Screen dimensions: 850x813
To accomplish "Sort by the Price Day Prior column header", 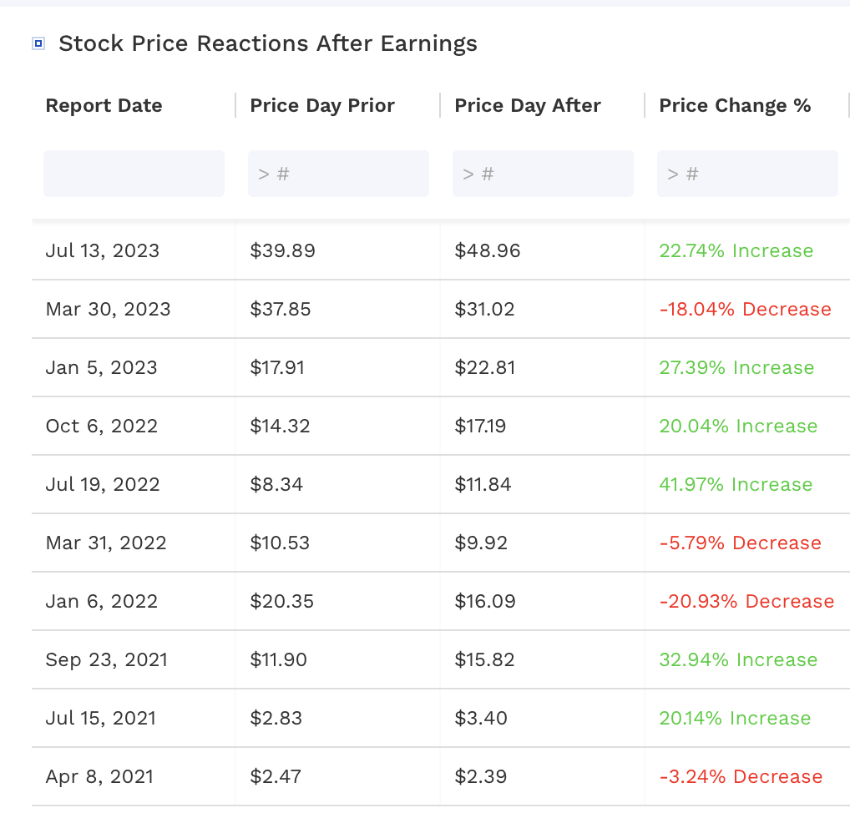I will coord(321,106).
